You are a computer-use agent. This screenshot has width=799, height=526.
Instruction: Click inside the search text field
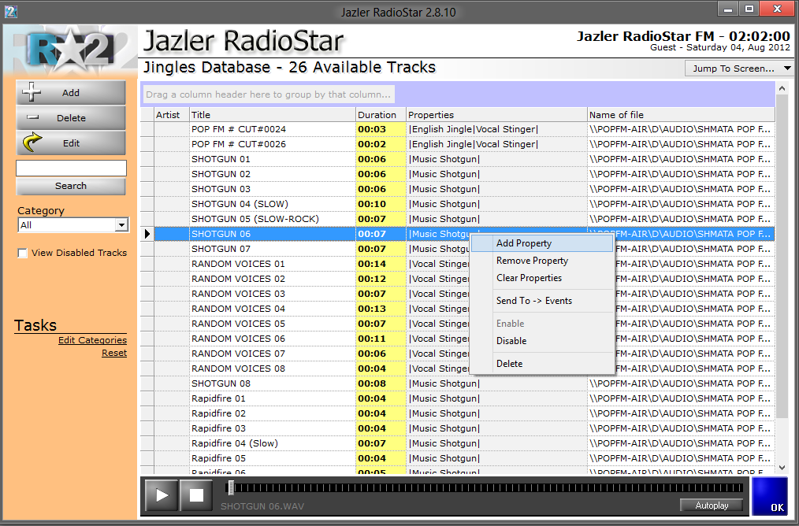tap(71, 168)
